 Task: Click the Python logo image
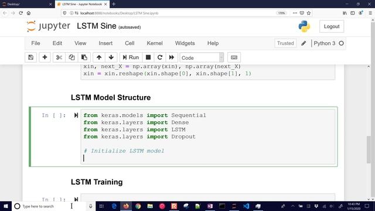304,26
